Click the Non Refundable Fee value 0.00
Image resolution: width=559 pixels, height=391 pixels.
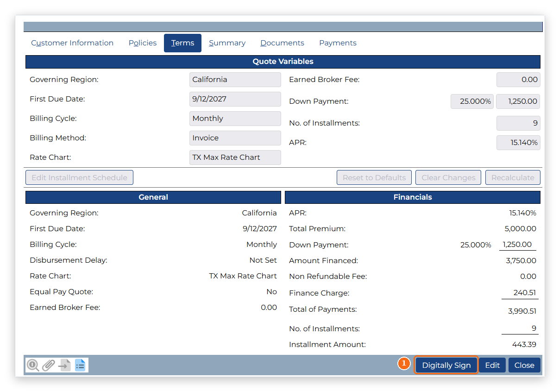click(x=528, y=277)
